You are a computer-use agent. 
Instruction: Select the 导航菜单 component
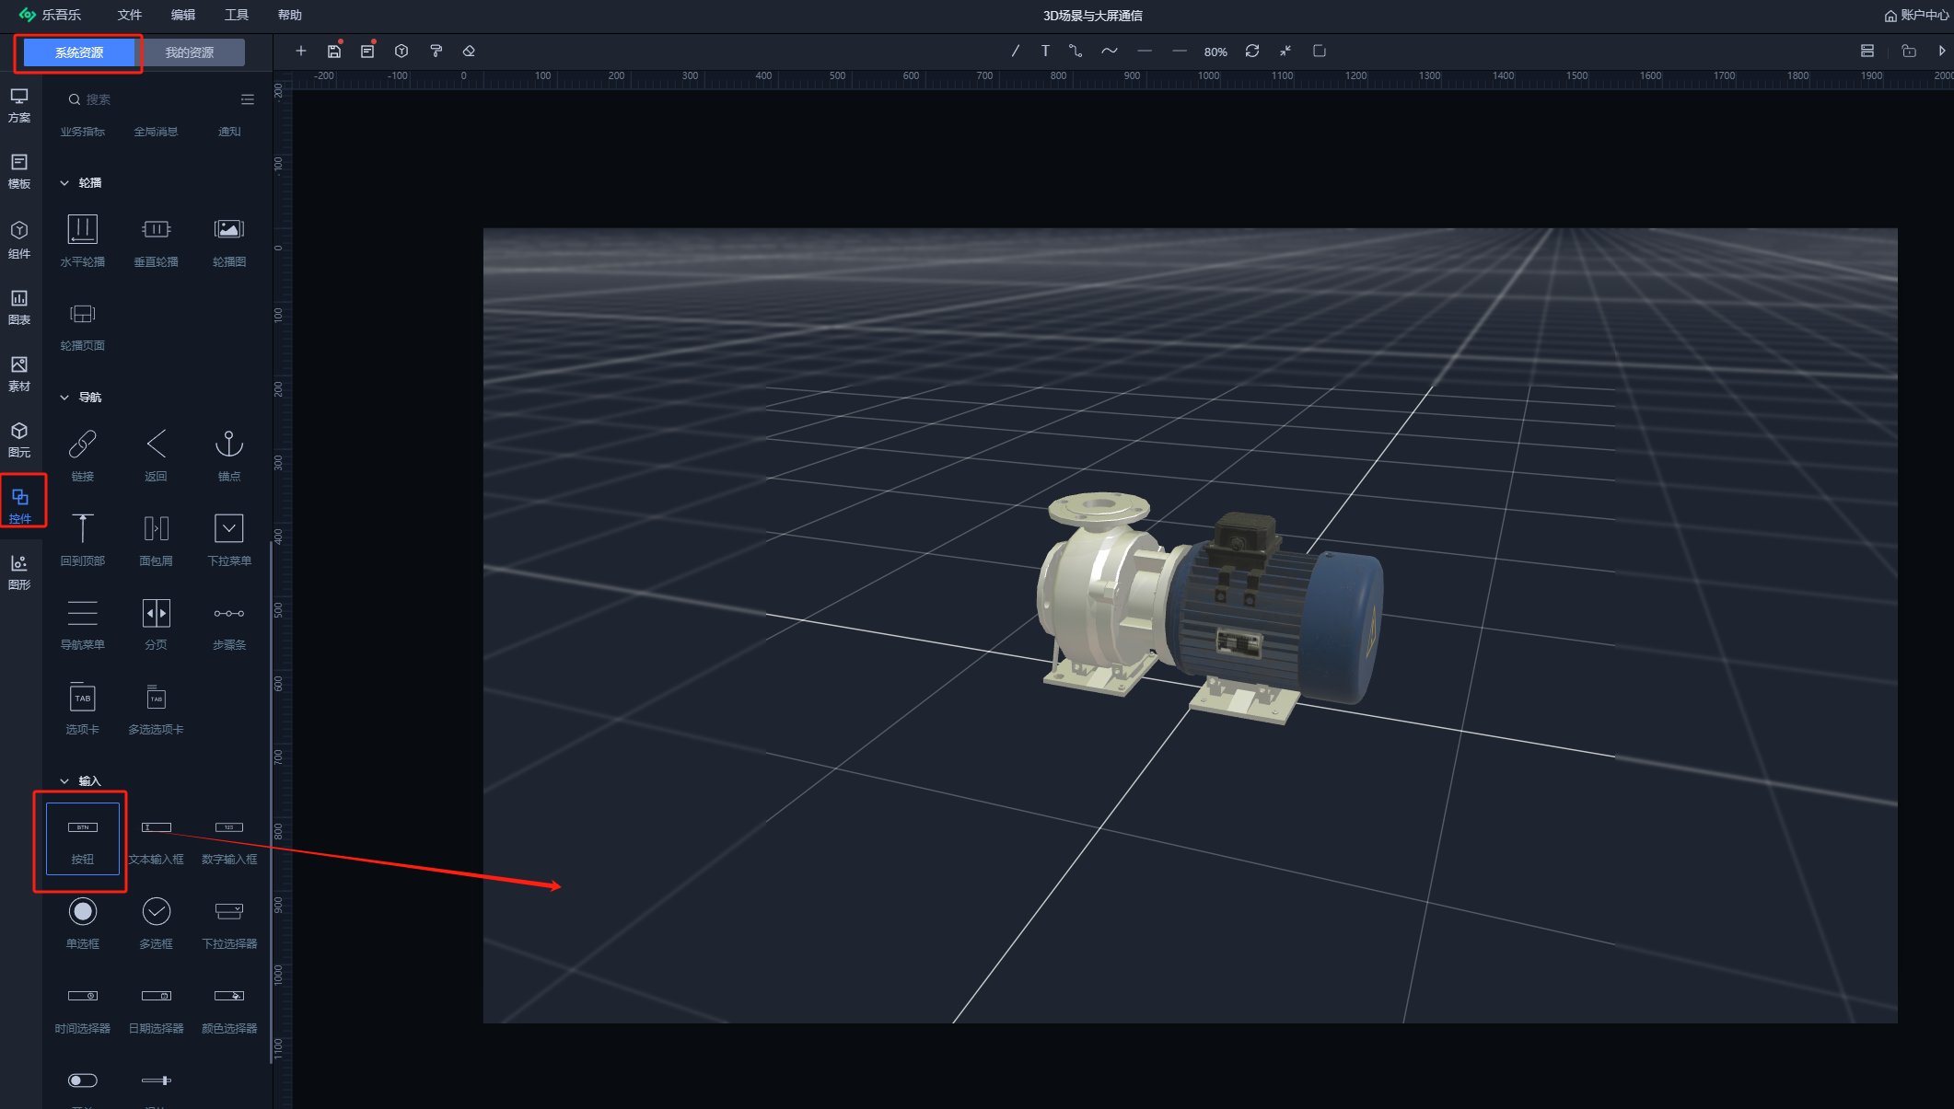click(x=83, y=624)
